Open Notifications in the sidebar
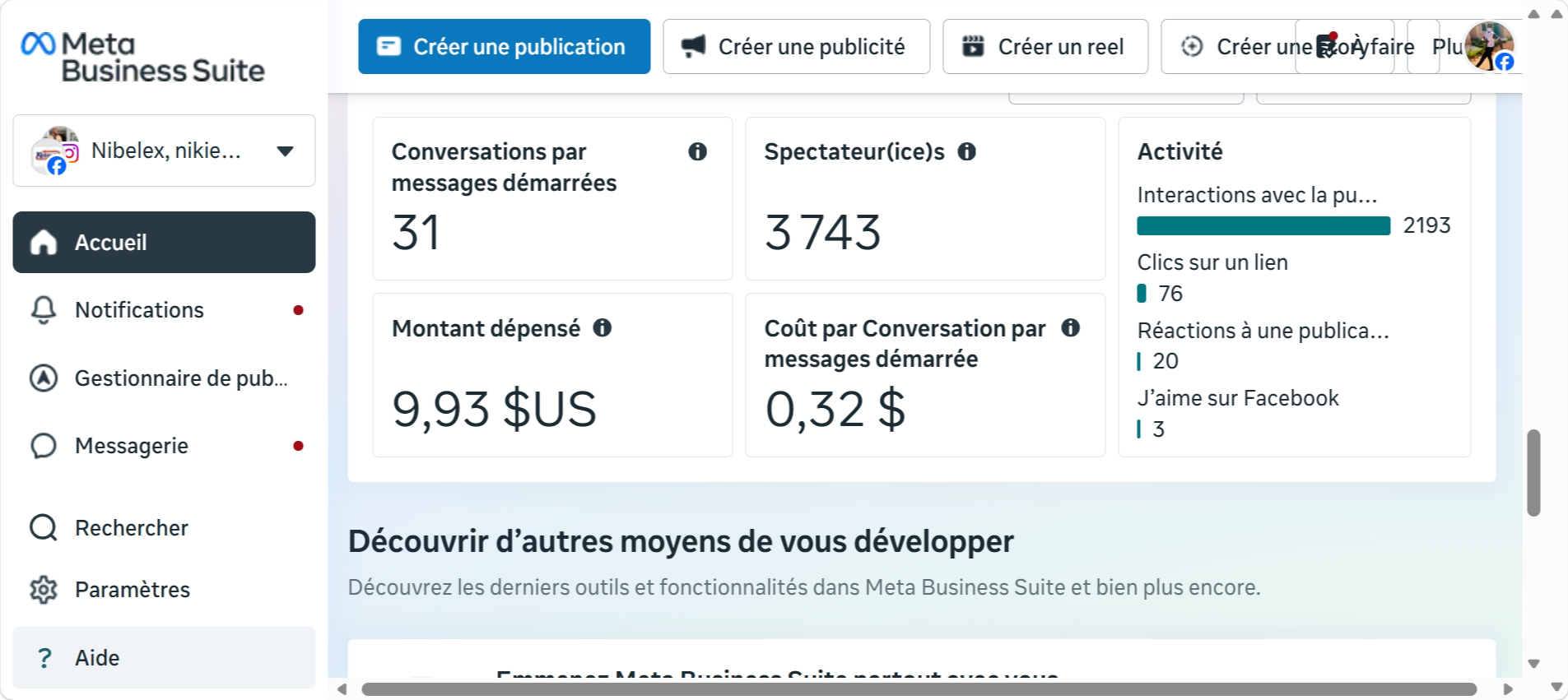 pyautogui.click(x=164, y=310)
